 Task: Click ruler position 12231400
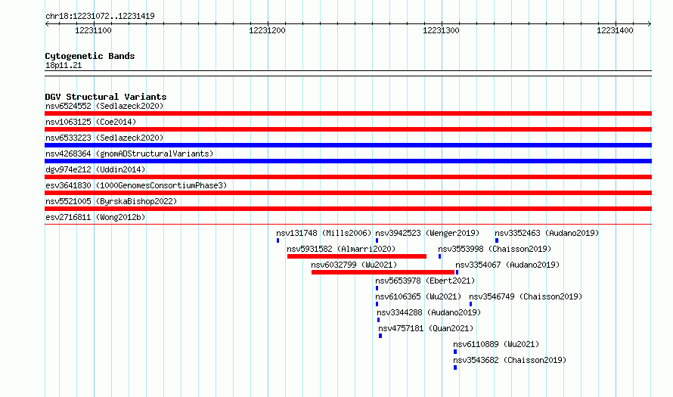[615, 30]
